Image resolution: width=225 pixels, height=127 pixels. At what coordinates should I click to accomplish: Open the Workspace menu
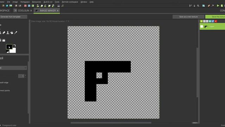[x=25, y=2]
